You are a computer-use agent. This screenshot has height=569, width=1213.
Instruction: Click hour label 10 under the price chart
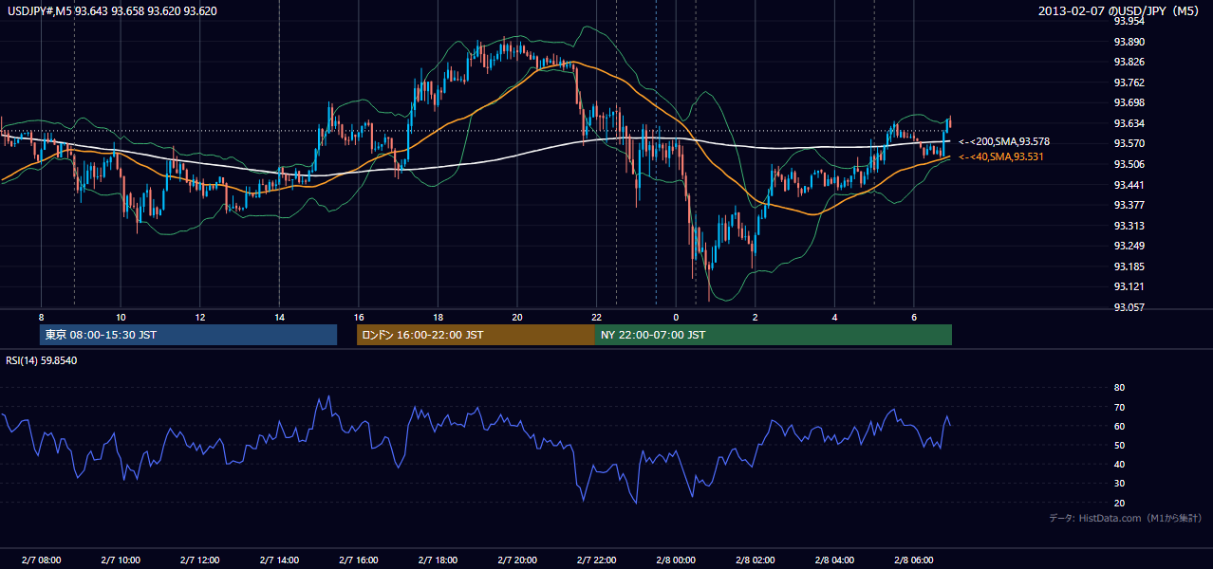(121, 316)
